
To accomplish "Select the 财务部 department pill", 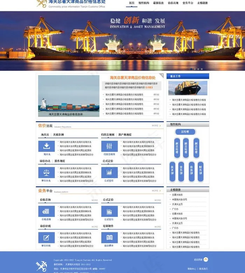I will tap(201, 172).
